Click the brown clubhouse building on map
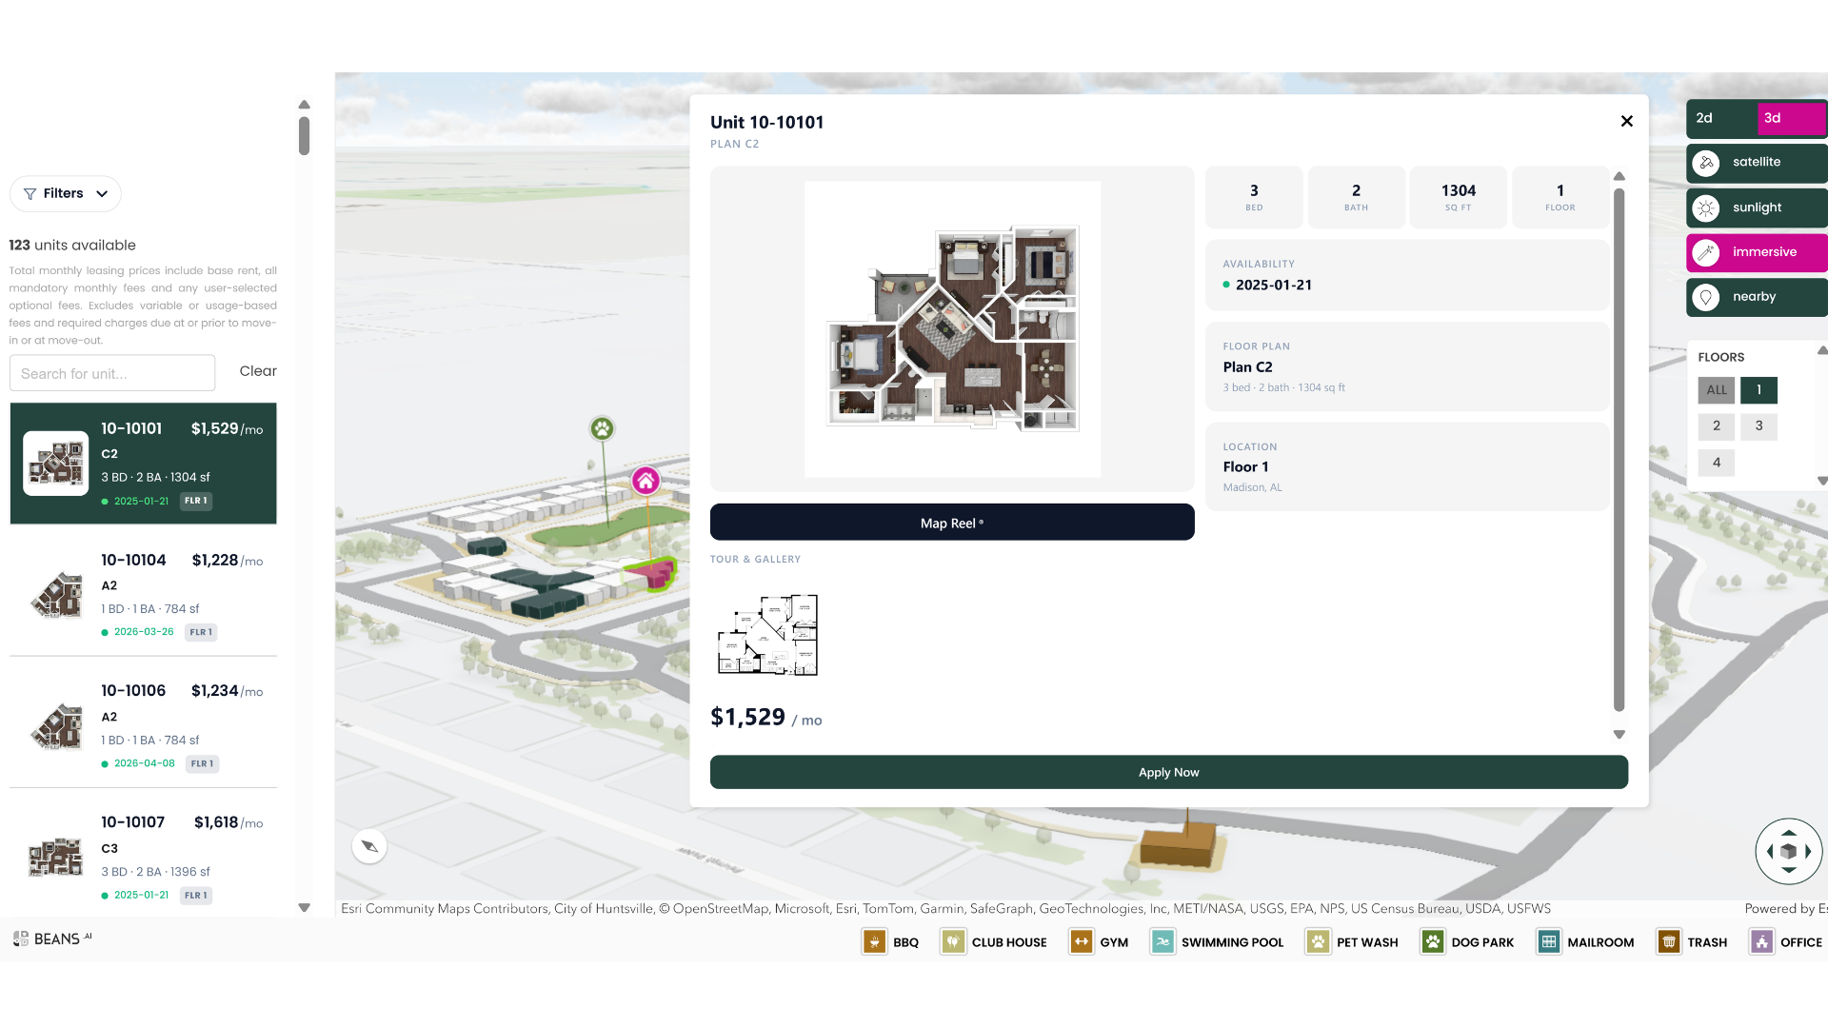1828x1028 pixels. coord(1179,845)
